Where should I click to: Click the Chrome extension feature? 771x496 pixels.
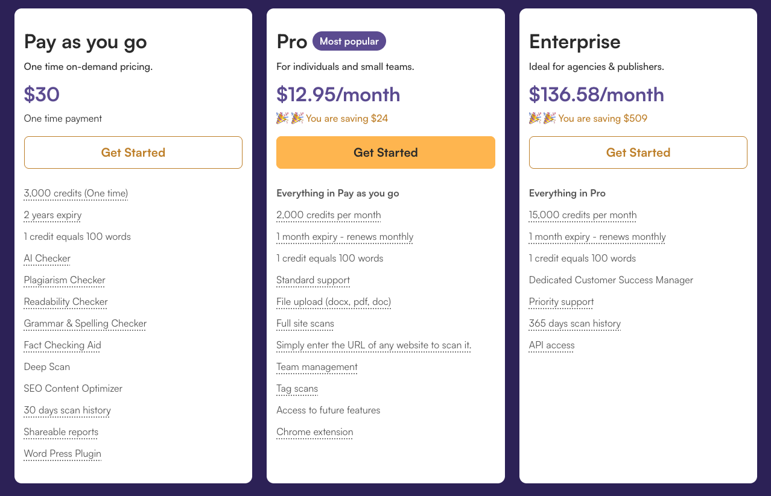[314, 432]
